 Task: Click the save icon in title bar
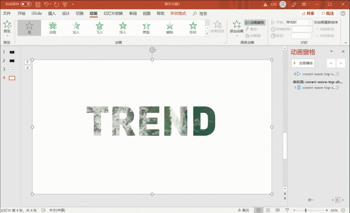click(x=38, y=5)
